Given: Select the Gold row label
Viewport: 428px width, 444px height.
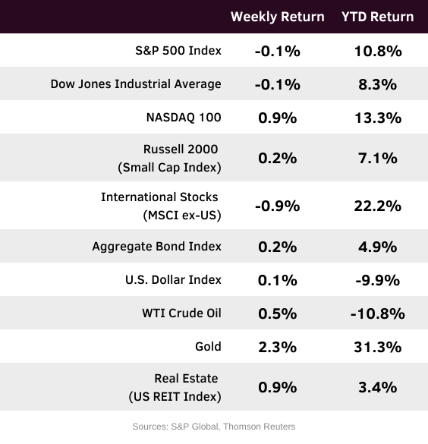Looking at the screenshot, I should [208, 347].
